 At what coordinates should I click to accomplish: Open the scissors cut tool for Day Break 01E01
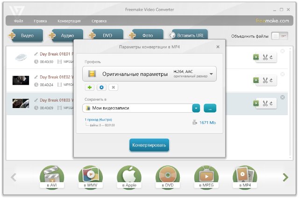coord(265,57)
